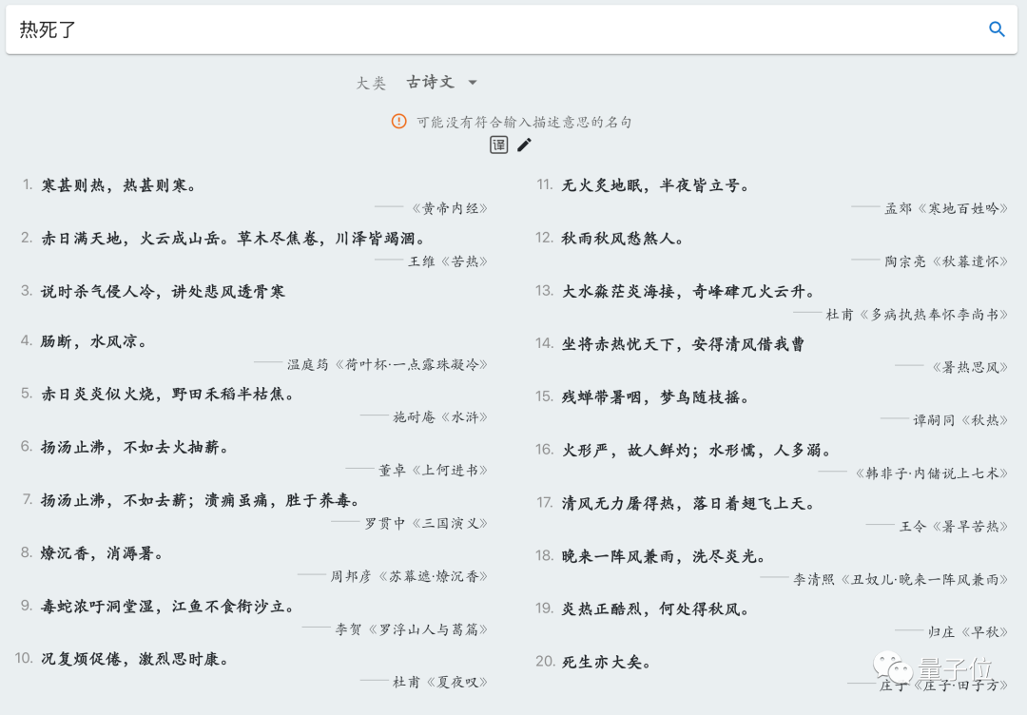Click the pencil edit icon
1027x715 pixels.
525,145
